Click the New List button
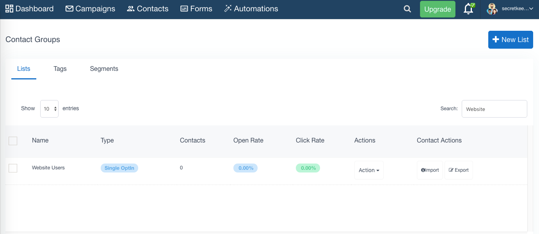The width and height of the screenshot is (539, 234). (x=511, y=40)
